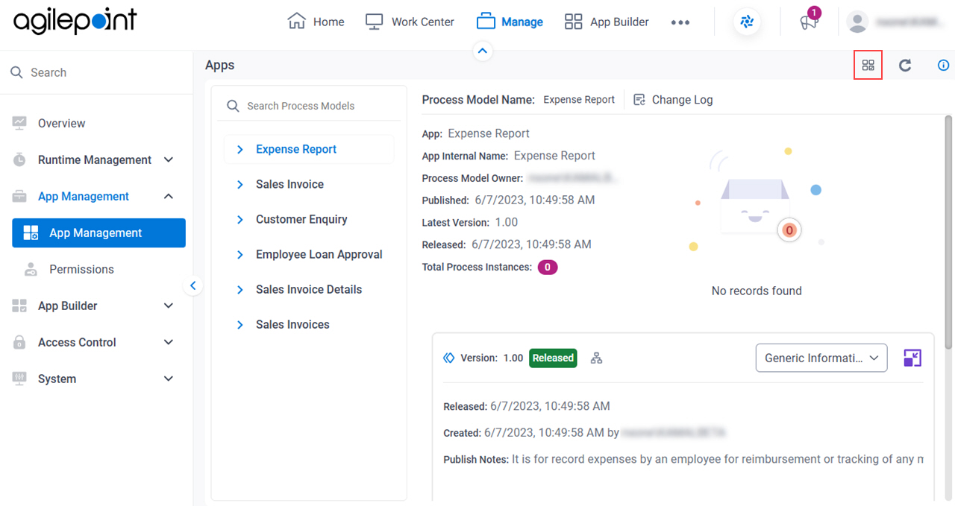Switch to tile view icon in Apps header

(868, 65)
